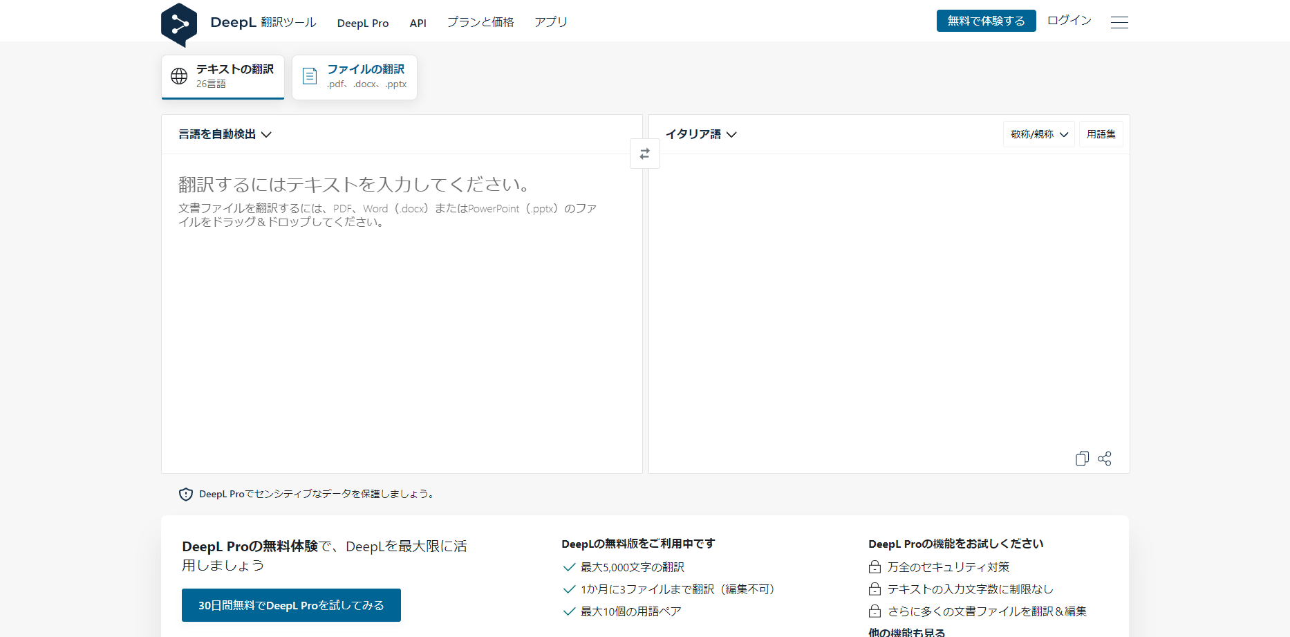Image resolution: width=1290 pixels, height=637 pixels.
Task: Click the checkmark beside 最大5,000文字の翻訳
Action: point(570,567)
